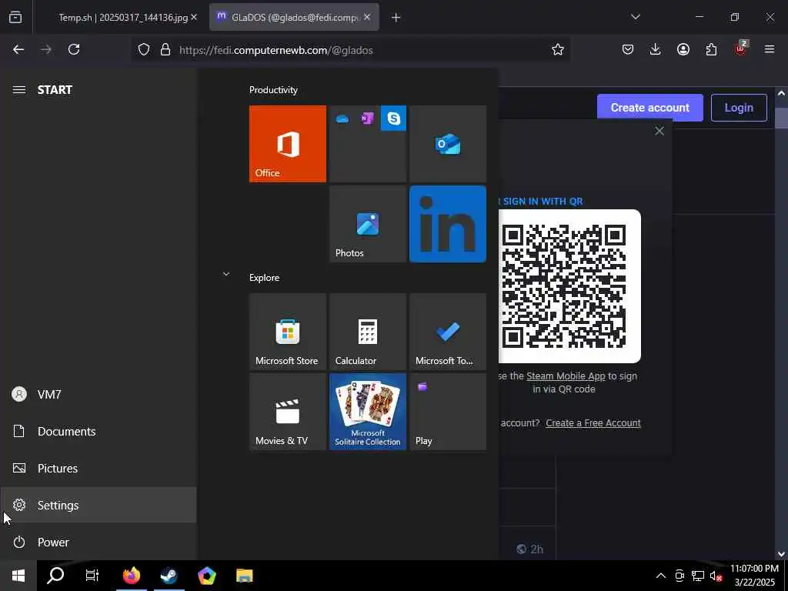Open the LinkedIn tile

click(x=448, y=224)
